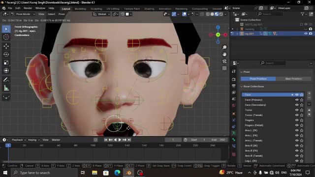
Task: Jump to timeline start frame
Action: click(x=106, y=140)
